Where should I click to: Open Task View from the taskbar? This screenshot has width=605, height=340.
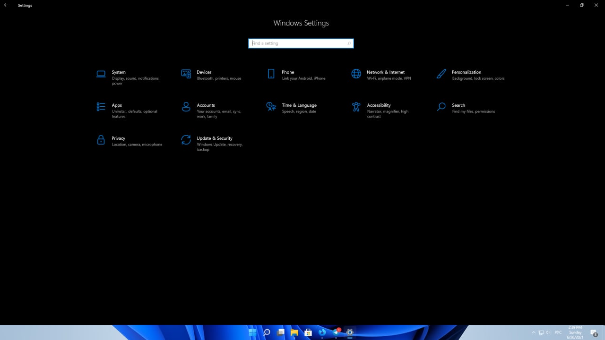tap(281, 332)
